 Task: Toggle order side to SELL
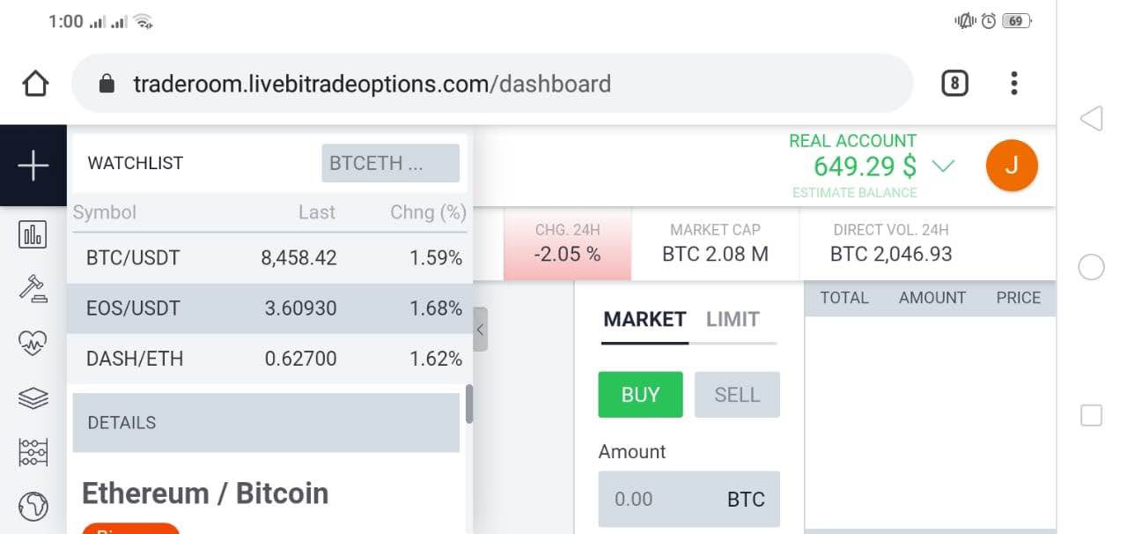coord(737,395)
